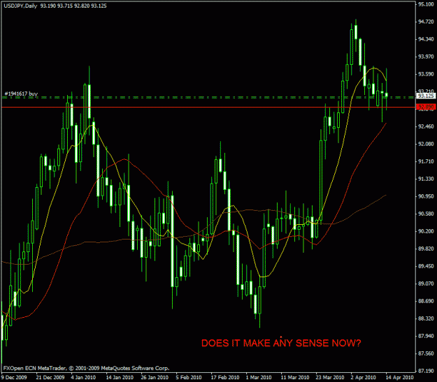Click the 94.720 price scale label

pyautogui.click(x=426, y=22)
